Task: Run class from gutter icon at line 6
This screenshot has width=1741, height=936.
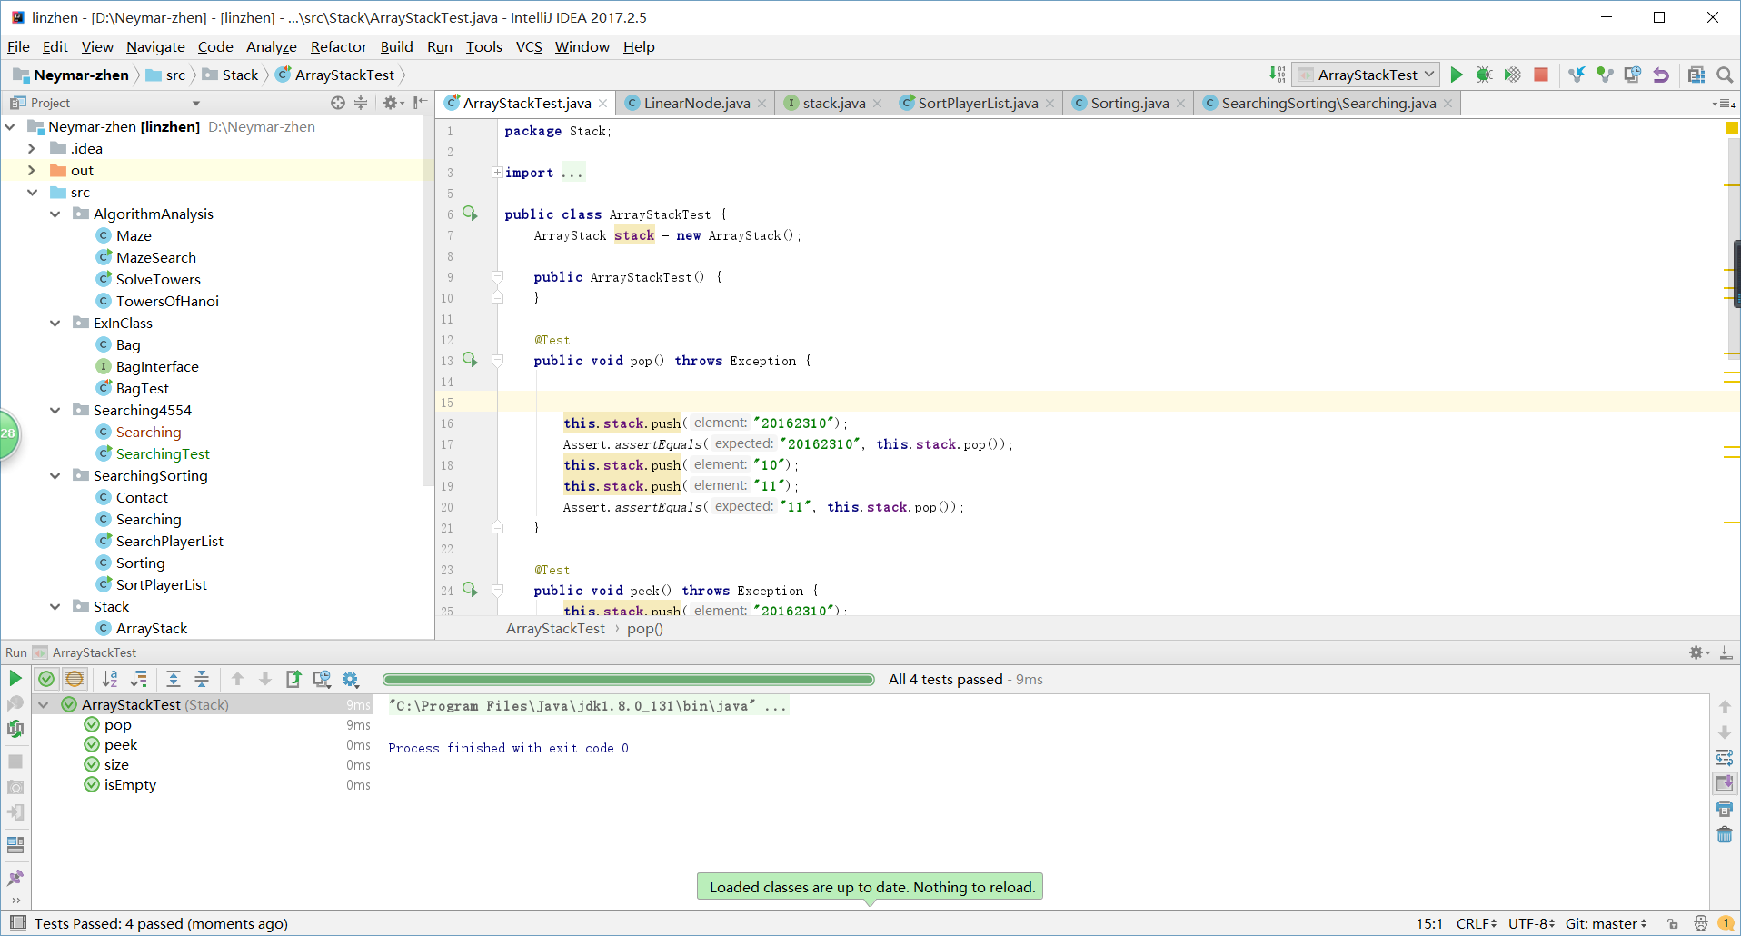Action: [470, 213]
